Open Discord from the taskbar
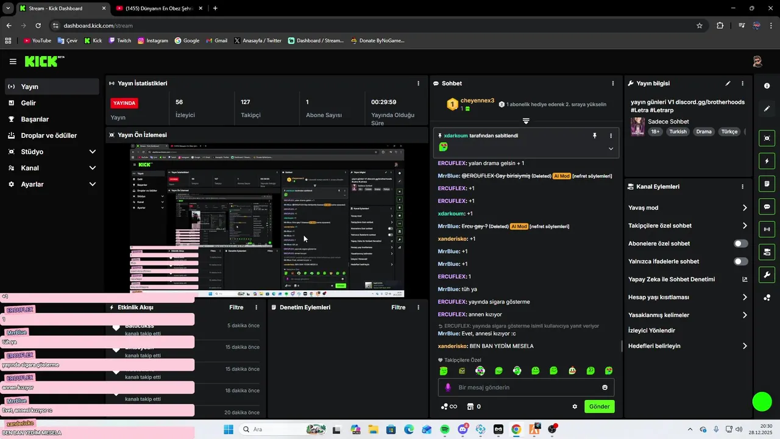The height and width of the screenshot is (439, 780). 463,429
